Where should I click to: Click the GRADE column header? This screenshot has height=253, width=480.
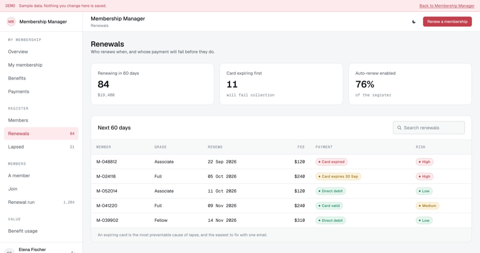click(x=160, y=147)
